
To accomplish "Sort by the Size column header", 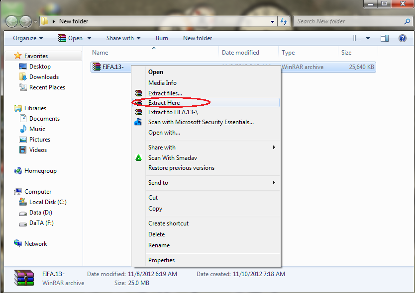I will [x=358, y=52].
